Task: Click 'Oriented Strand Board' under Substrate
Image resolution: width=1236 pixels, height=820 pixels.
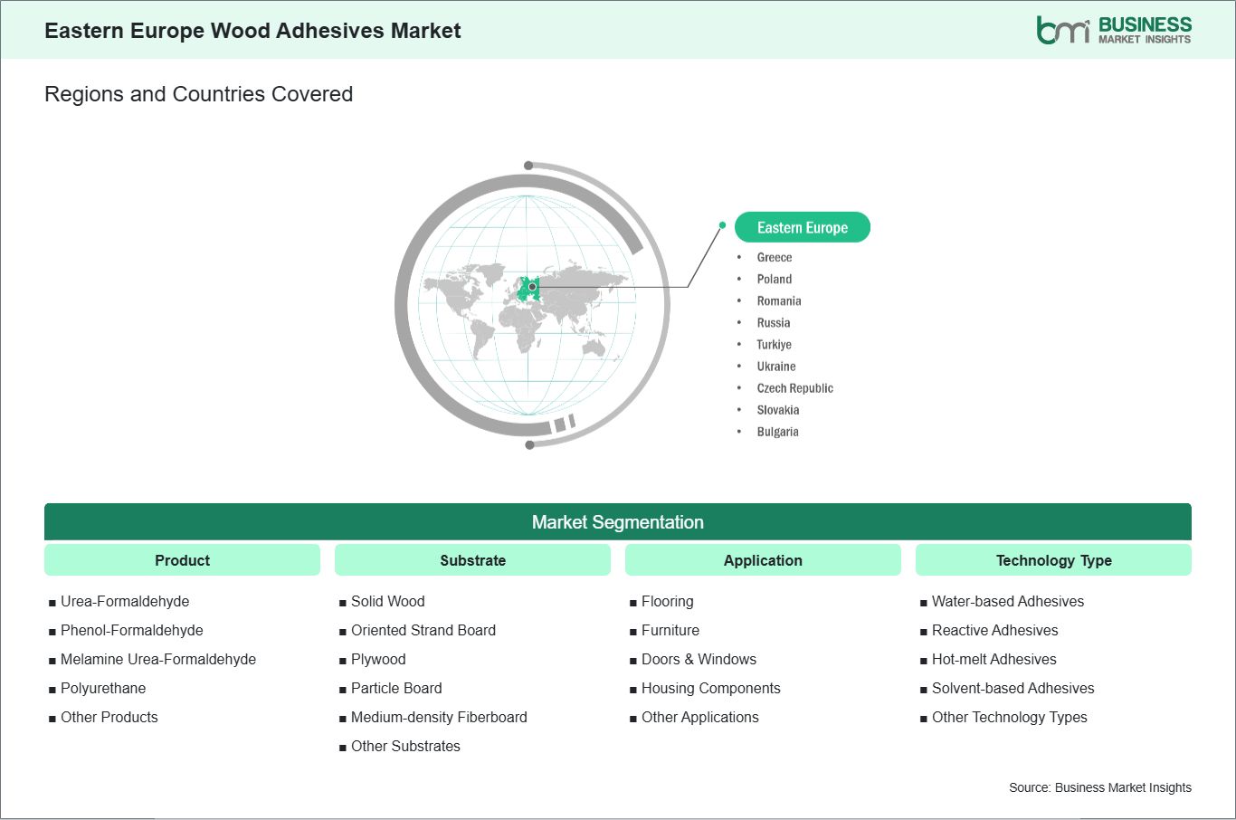Action: point(423,630)
